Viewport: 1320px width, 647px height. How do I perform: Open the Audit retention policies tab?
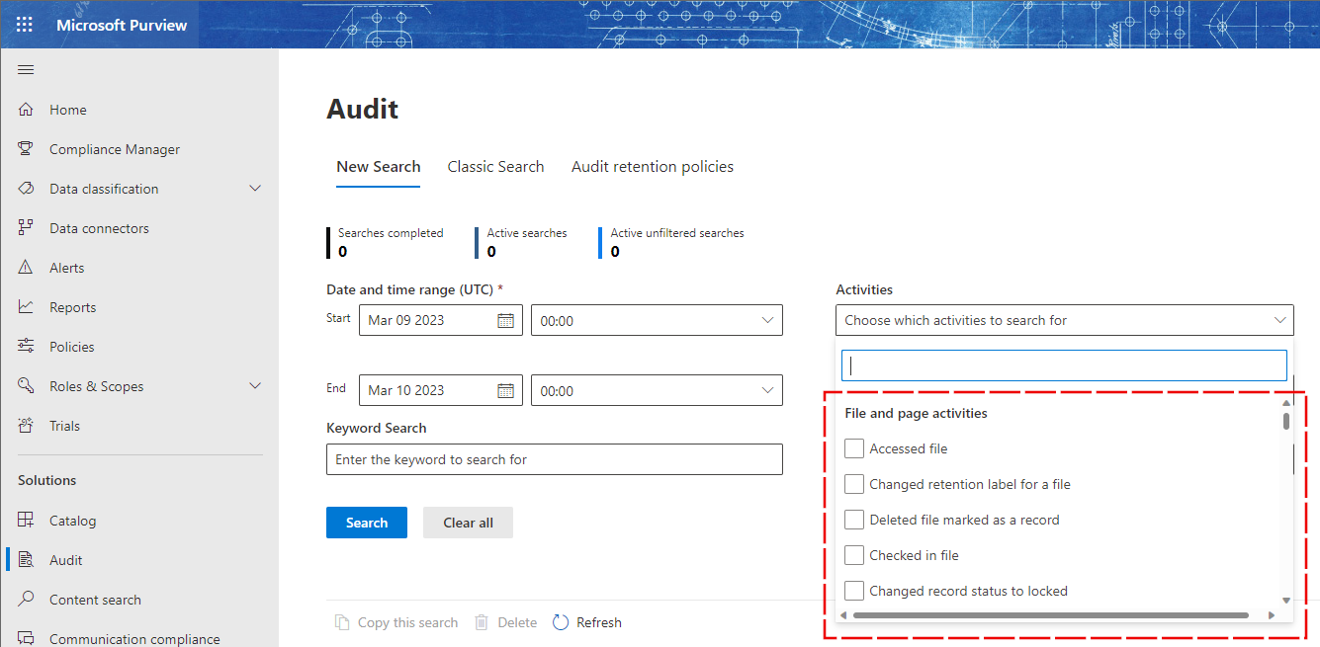pos(652,166)
